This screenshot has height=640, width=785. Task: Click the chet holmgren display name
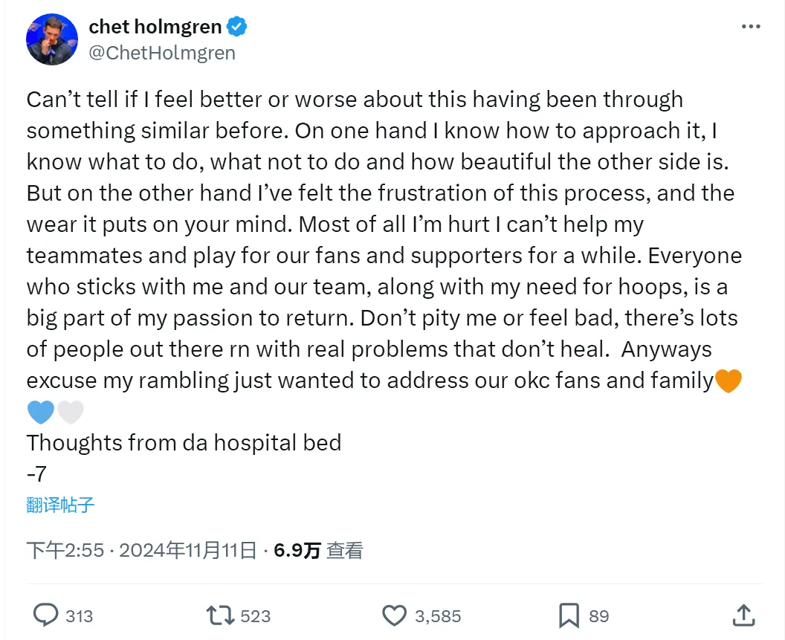pos(155,28)
